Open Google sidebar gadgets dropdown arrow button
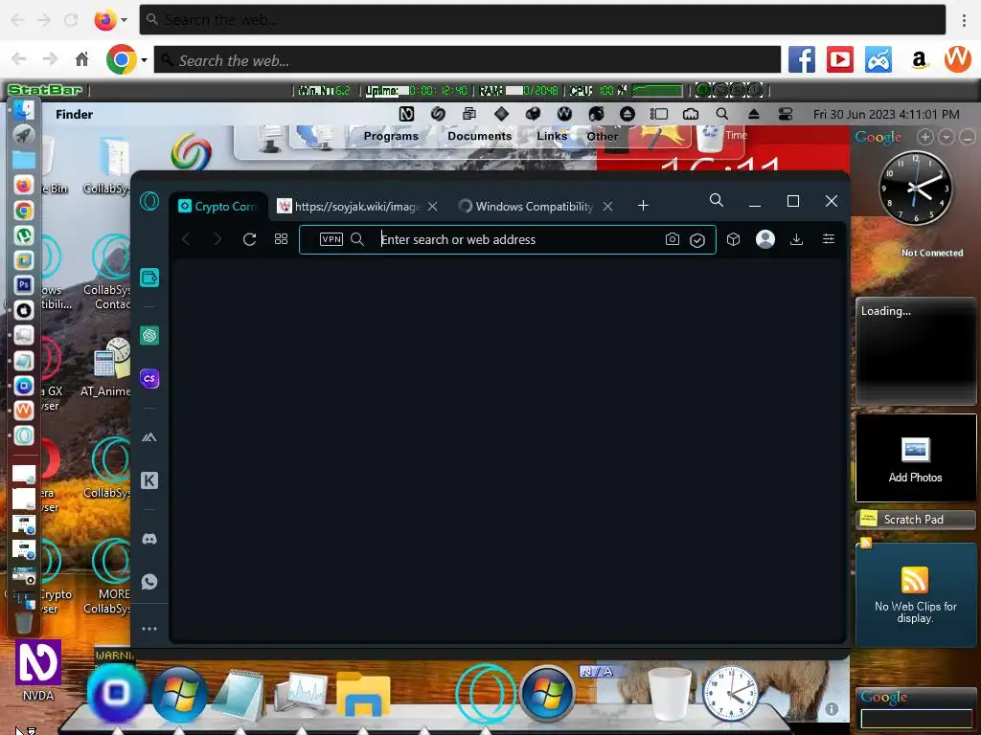 point(946,137)
